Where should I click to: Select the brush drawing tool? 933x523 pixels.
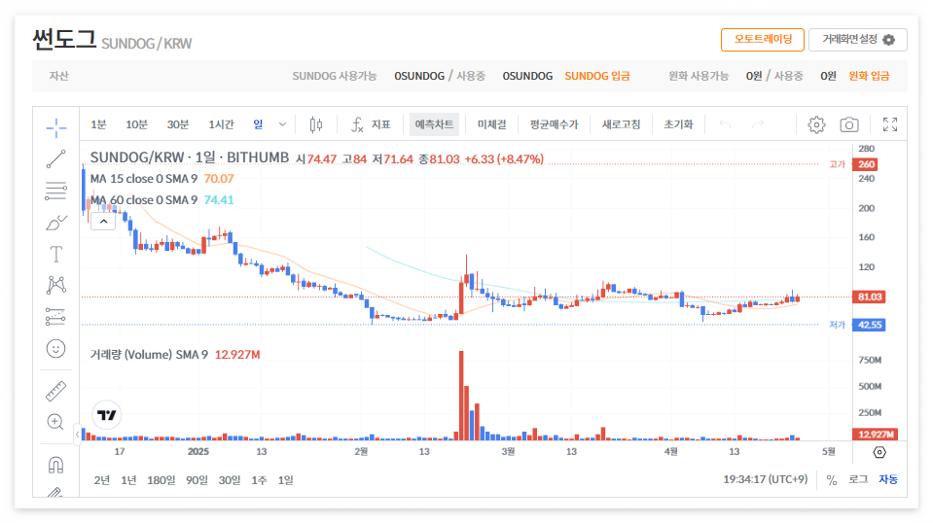click(55, 223)
